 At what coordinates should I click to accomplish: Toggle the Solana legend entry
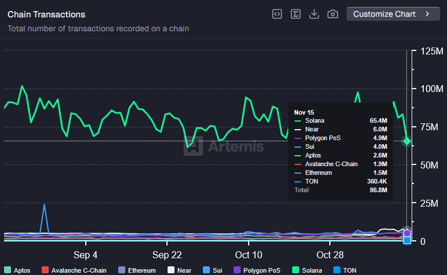pyautogui.click(x=308, y=270)
